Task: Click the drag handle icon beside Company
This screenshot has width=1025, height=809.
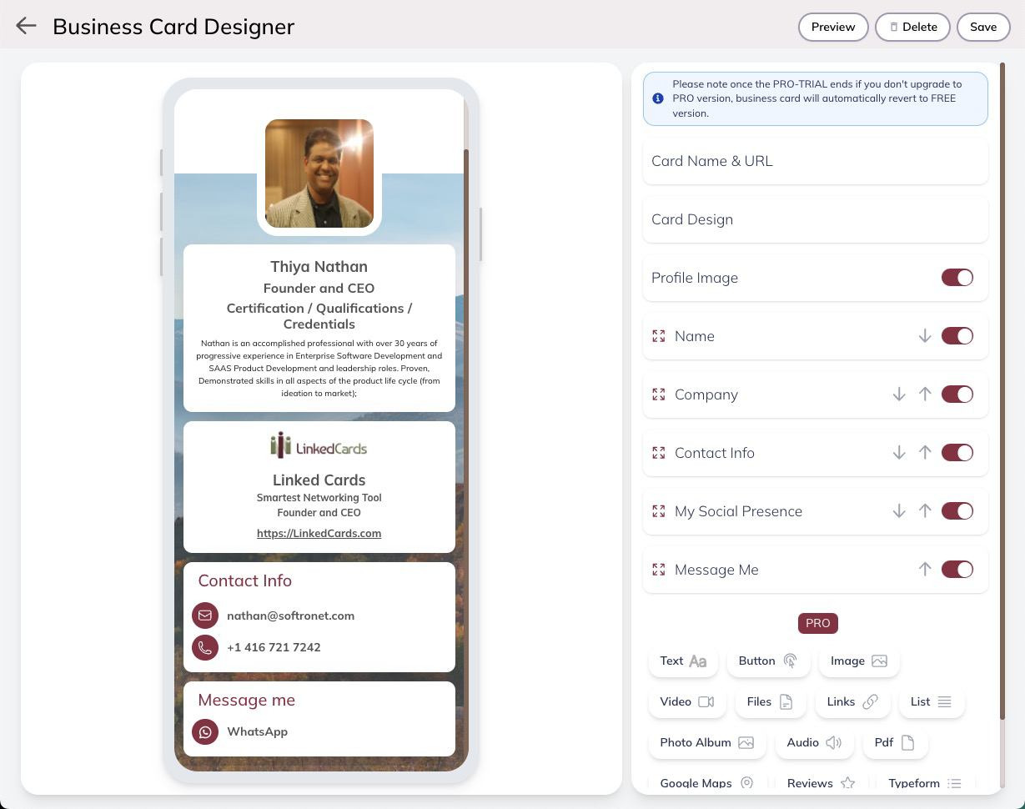Action: tap(659, 394)
